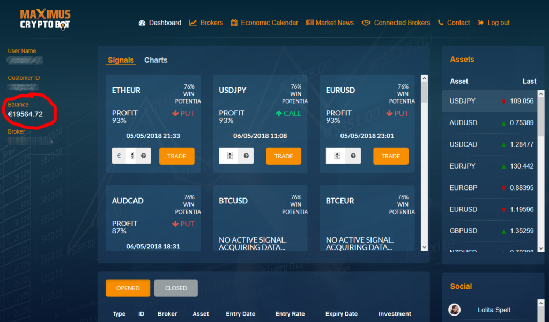Click the Entry Date column header
Viewport: 549px width, 322px height.
point(241,314)
